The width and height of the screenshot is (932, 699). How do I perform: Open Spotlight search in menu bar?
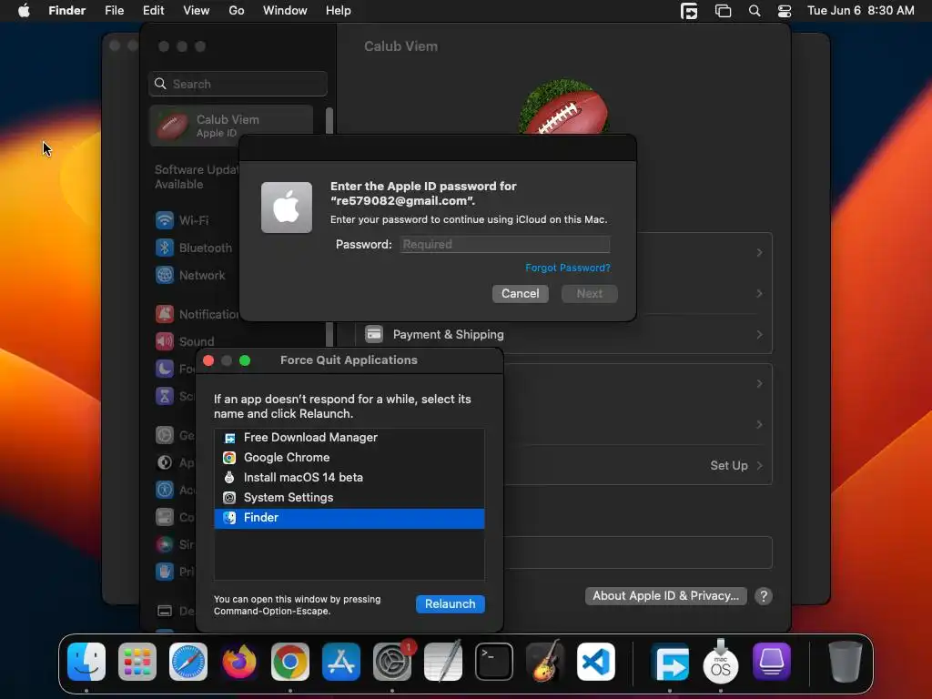755,11
